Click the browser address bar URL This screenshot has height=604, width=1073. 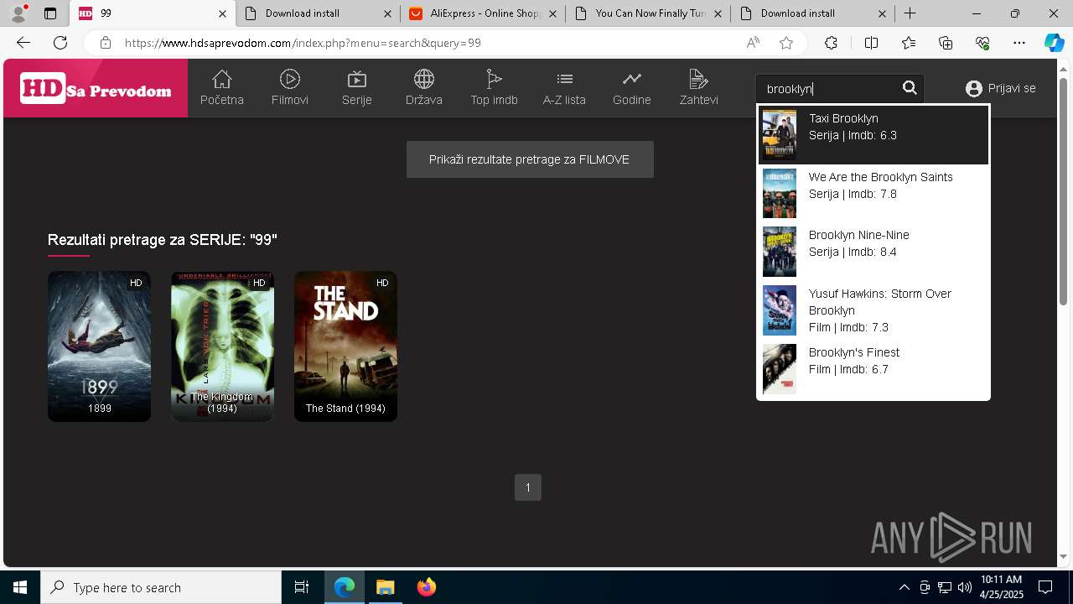[303, 43]
